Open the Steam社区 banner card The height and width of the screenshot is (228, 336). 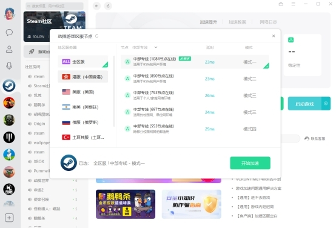tap(55, 27)
